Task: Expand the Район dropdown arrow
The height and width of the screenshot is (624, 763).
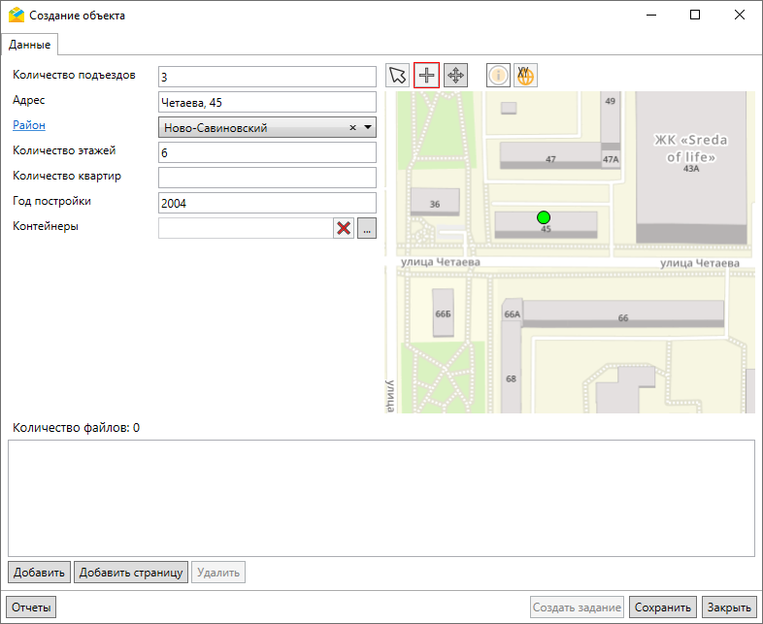Action: tap(368, 127)
